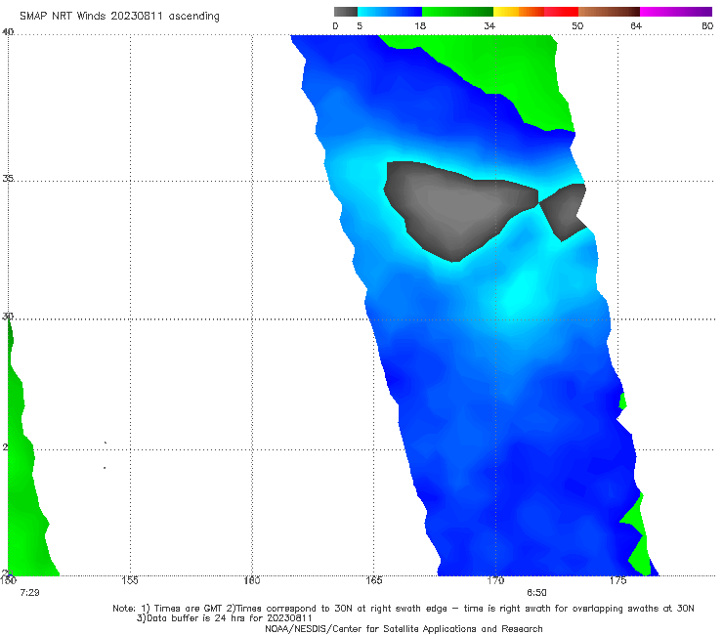Screen dimensions: 723x635
Task: Select the cyan-to-blue segment of the color scale
Action: pyautogui.click(x=390, y=12)
